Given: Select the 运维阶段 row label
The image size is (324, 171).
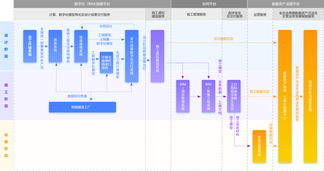Looking at the screenshot, I should (x=6, y=145).
